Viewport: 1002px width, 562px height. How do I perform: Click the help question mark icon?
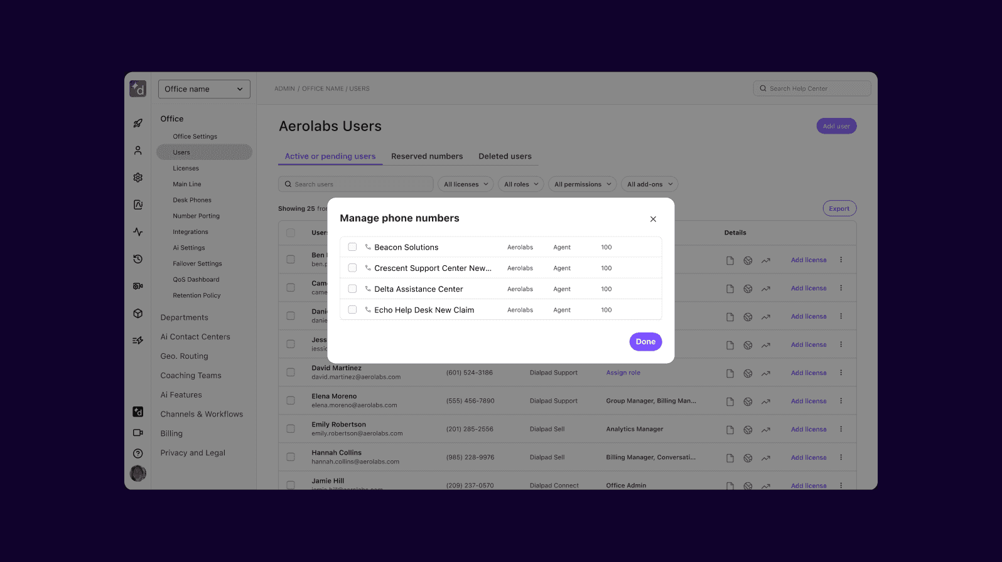(138, 453)
